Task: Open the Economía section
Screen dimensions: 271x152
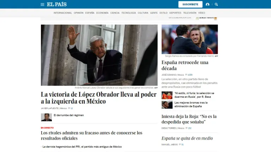Action: [102, 13]
